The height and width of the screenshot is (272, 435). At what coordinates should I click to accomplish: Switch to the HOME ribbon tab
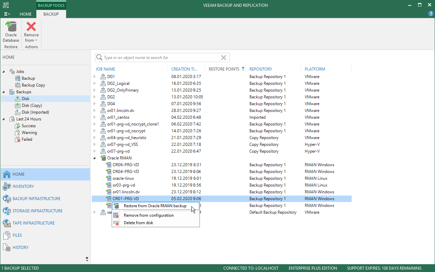pos(25,14)
